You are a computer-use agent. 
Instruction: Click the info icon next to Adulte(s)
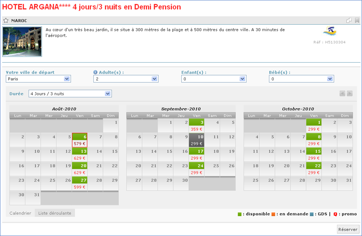coord(95,73)
